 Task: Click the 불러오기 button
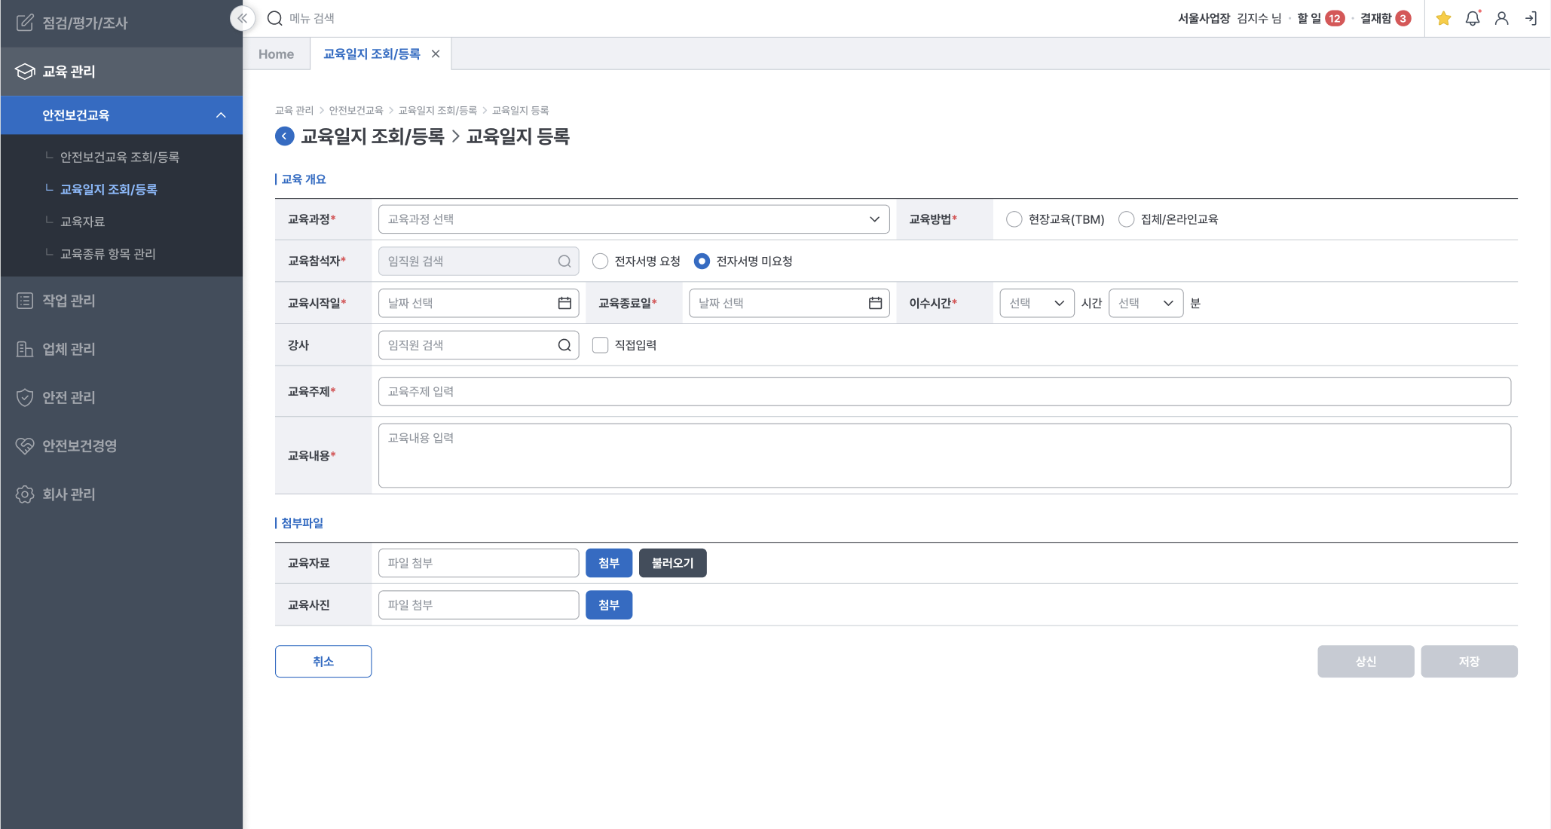[x=672, y=563]
